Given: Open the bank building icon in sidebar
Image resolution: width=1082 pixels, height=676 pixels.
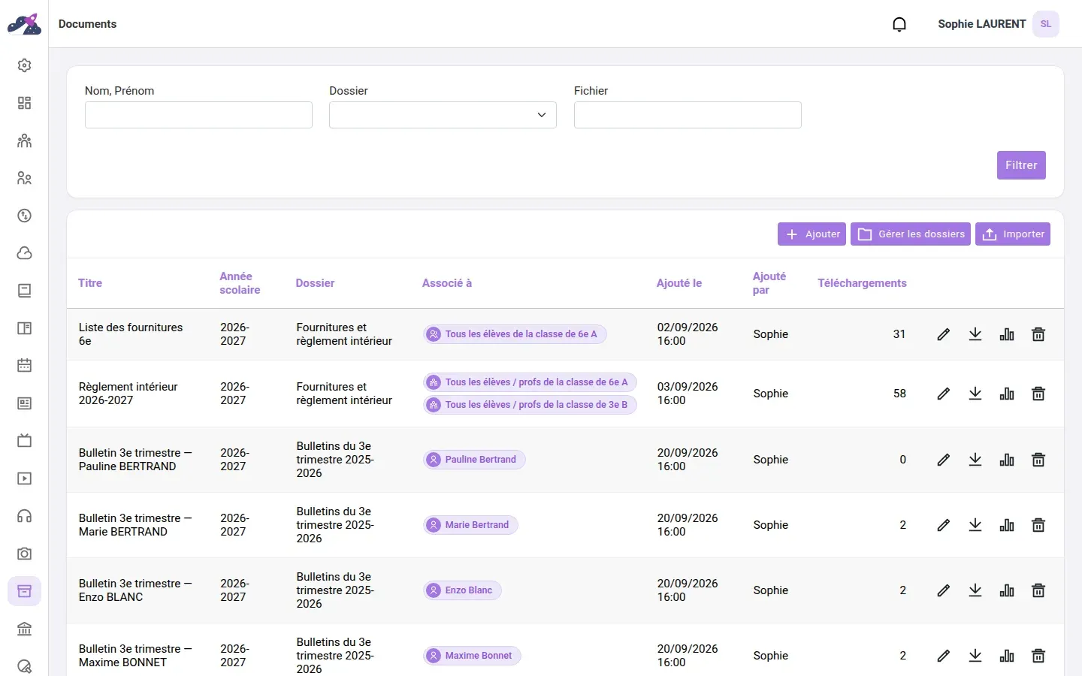Looking at the screenshot, I should pyautogui.click(x=24, y=629).
